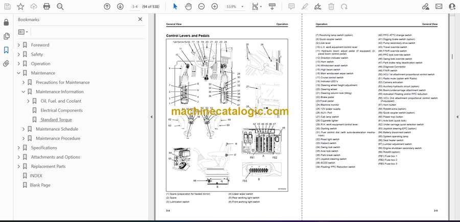This screenshot has height=222, width=460.
Task: Select the Foreword bookmark label
Action: click(40, 45)
